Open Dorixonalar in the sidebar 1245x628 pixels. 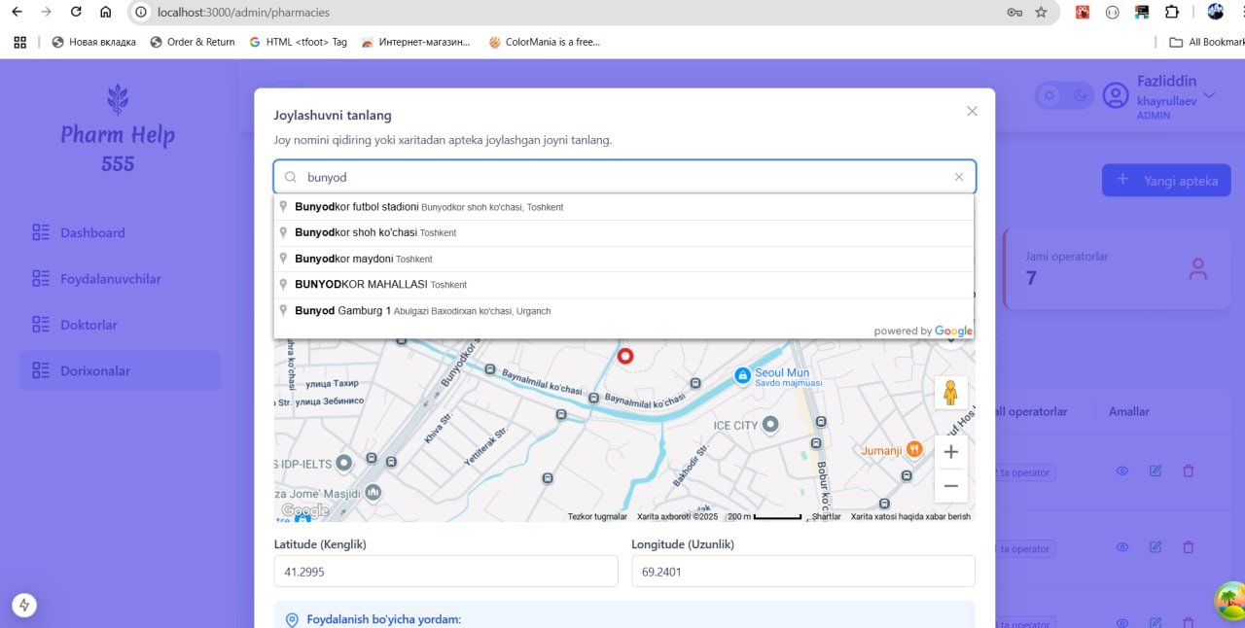point(120,370)
